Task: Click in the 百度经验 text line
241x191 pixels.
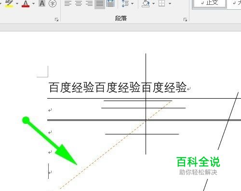Action: (118, 88)
